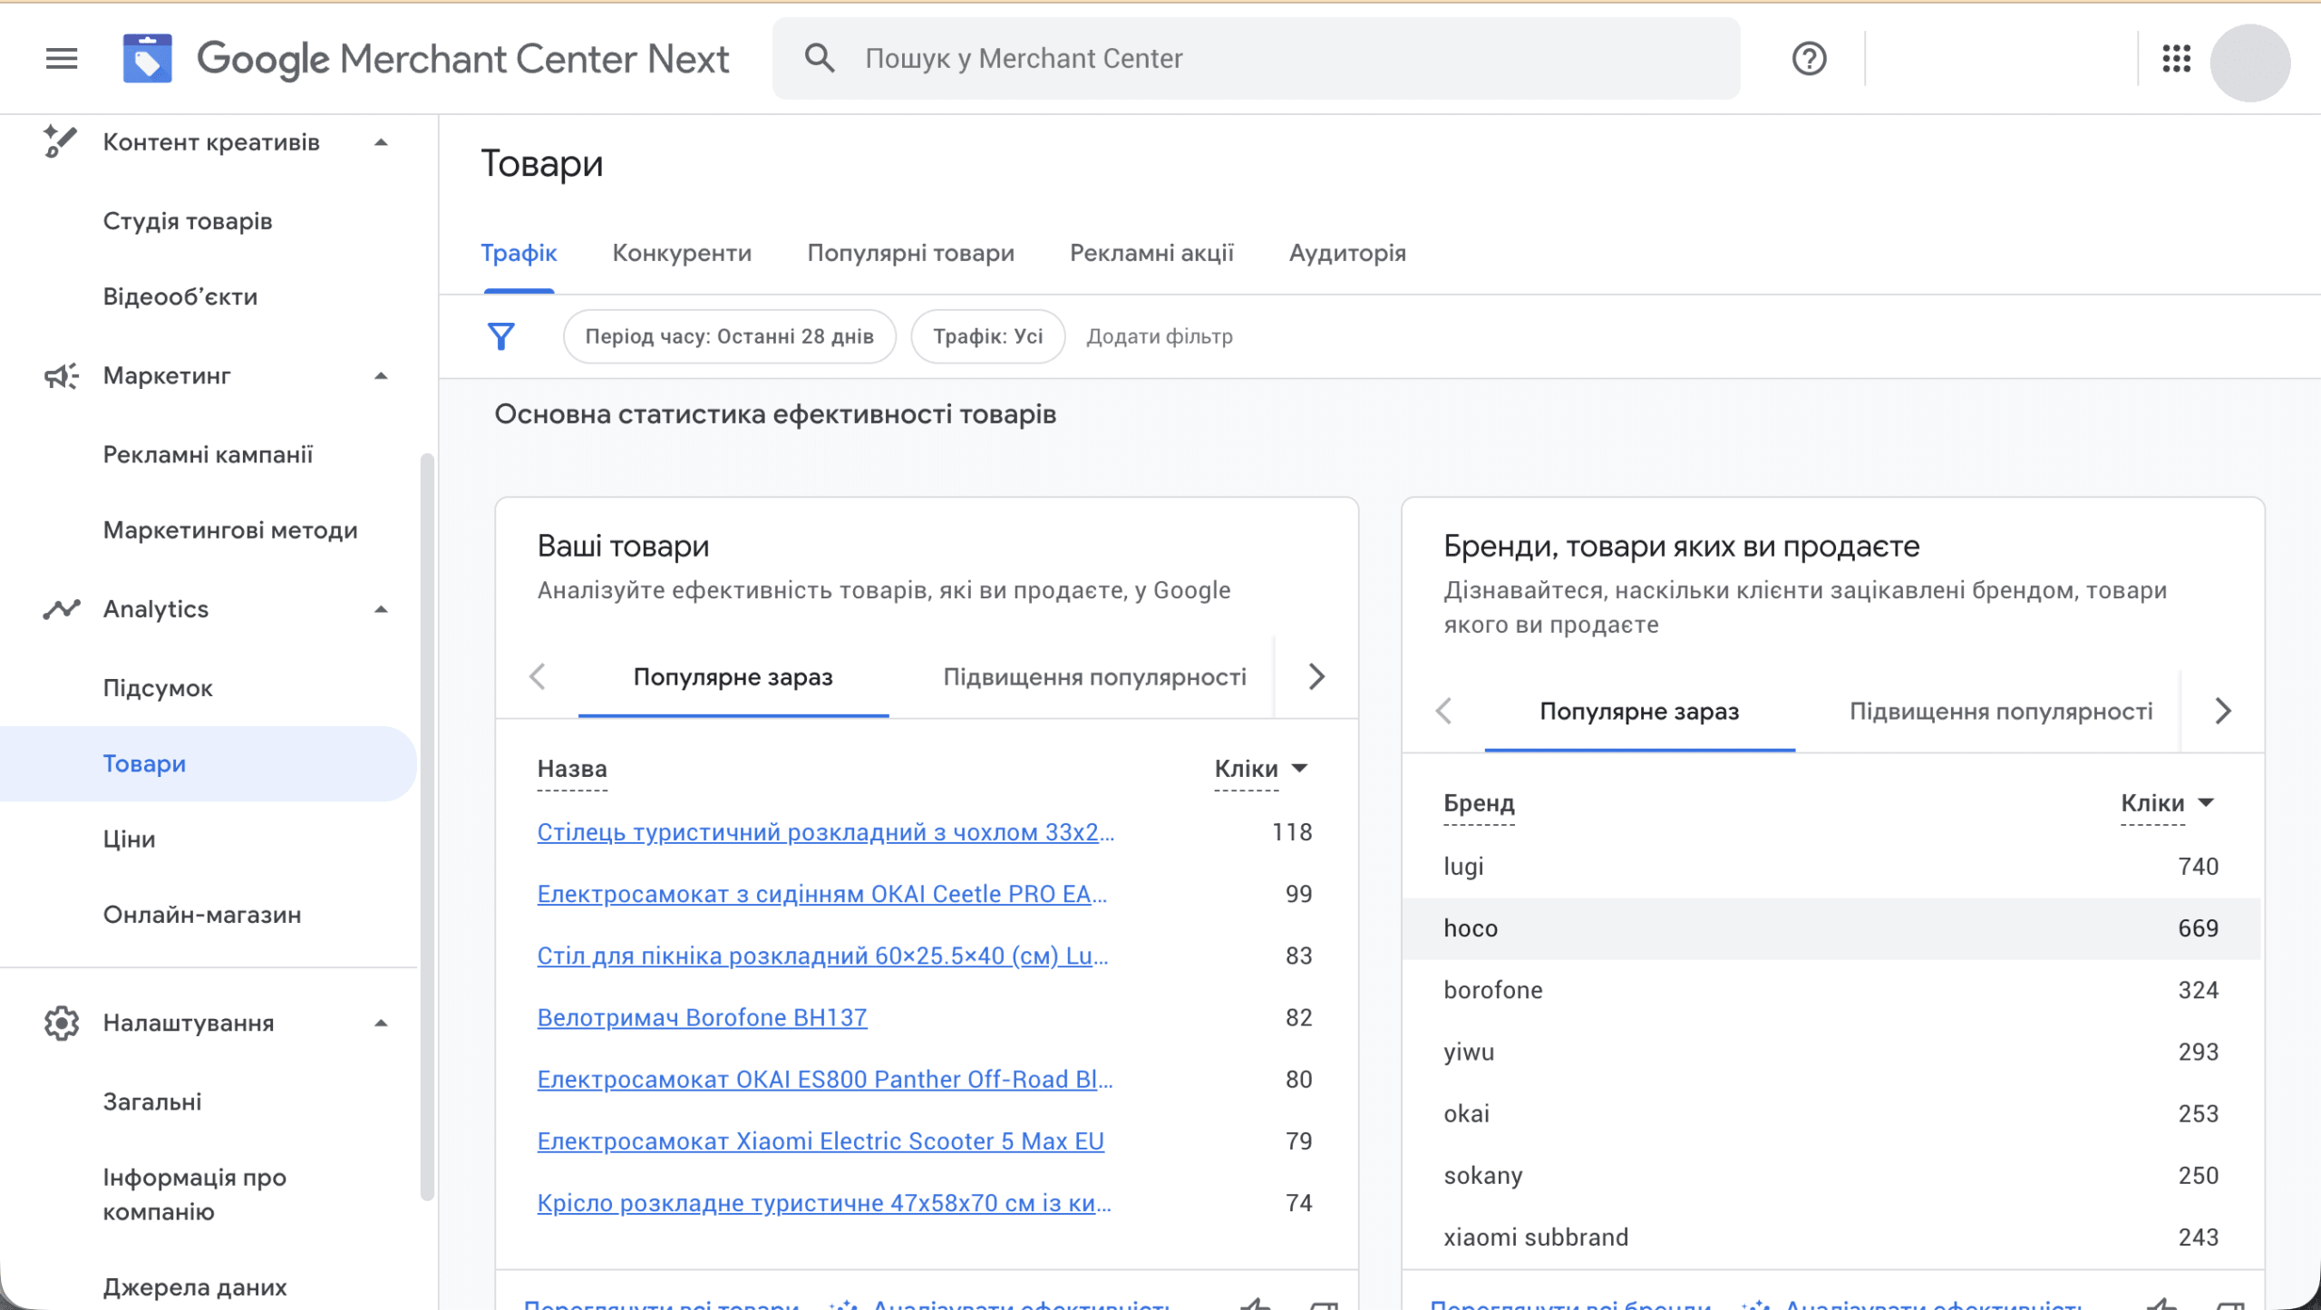The height and width of the screenshot is (1310, 2321).
Task: Collapse the Маркетинг section
Action: pos(381,376)
